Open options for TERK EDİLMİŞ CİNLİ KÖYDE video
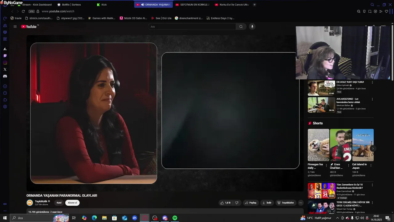The width and height of the screenshot is (394, 222). click(372, 203)
